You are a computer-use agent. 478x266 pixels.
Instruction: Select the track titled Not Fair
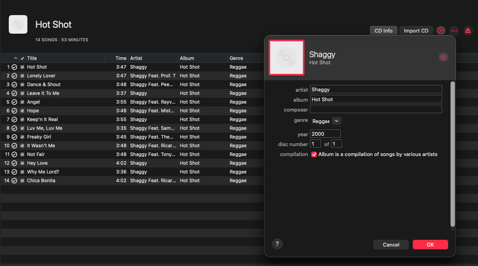pos(36,154)
